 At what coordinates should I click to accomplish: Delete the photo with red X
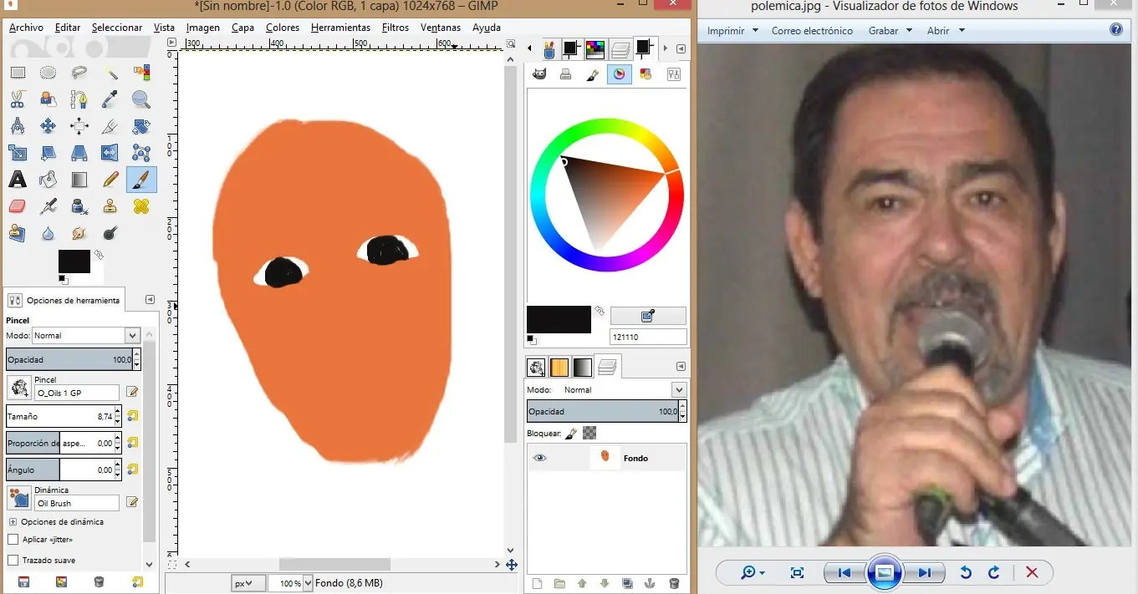point(1032,572)
